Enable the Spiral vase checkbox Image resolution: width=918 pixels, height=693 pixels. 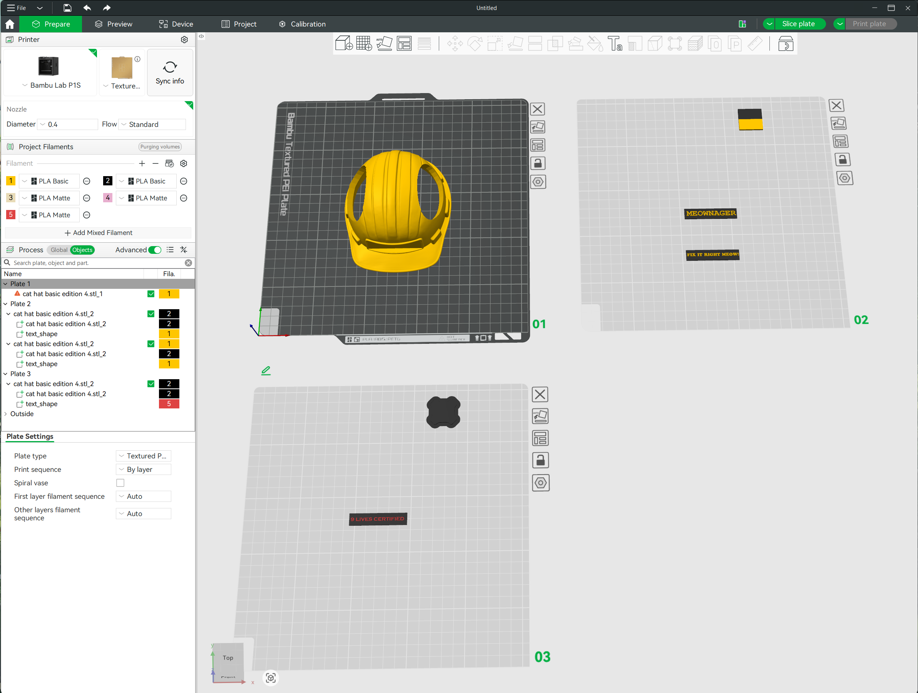point(120,483)
